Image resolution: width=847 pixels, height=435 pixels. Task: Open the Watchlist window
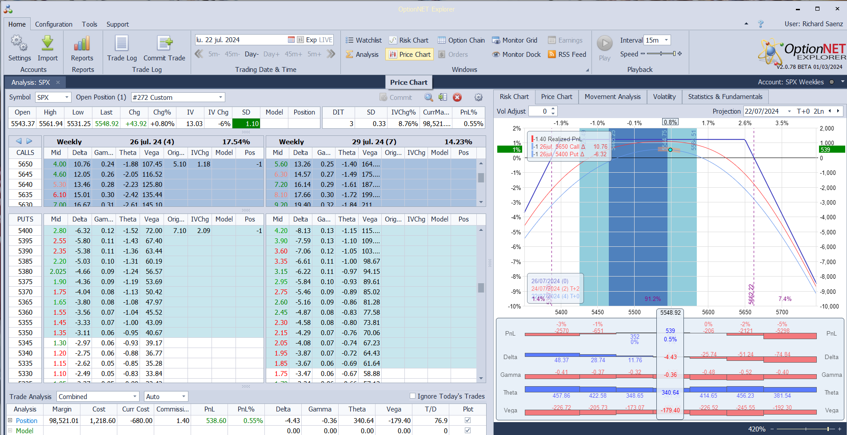tap(364, 40)
